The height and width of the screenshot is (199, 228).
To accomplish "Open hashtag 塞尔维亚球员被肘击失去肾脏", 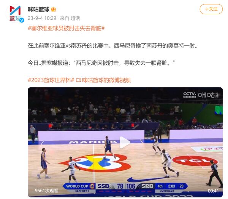I will tap(66, 28).
